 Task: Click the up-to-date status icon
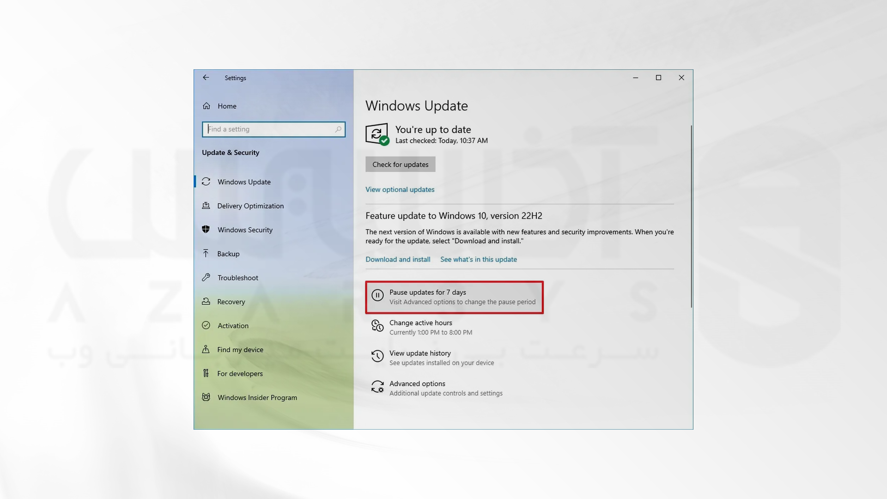pyautogui.click(x=377, y=134)
